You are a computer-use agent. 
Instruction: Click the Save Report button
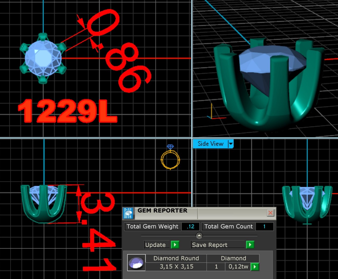[218, 245]
